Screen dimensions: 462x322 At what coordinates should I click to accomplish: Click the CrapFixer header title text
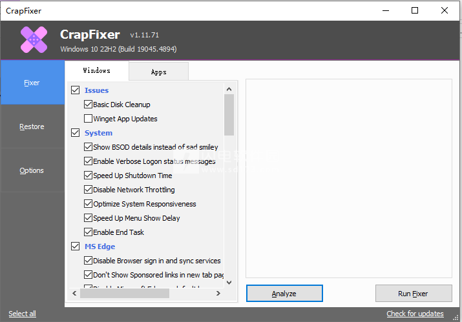coord(90,35)
